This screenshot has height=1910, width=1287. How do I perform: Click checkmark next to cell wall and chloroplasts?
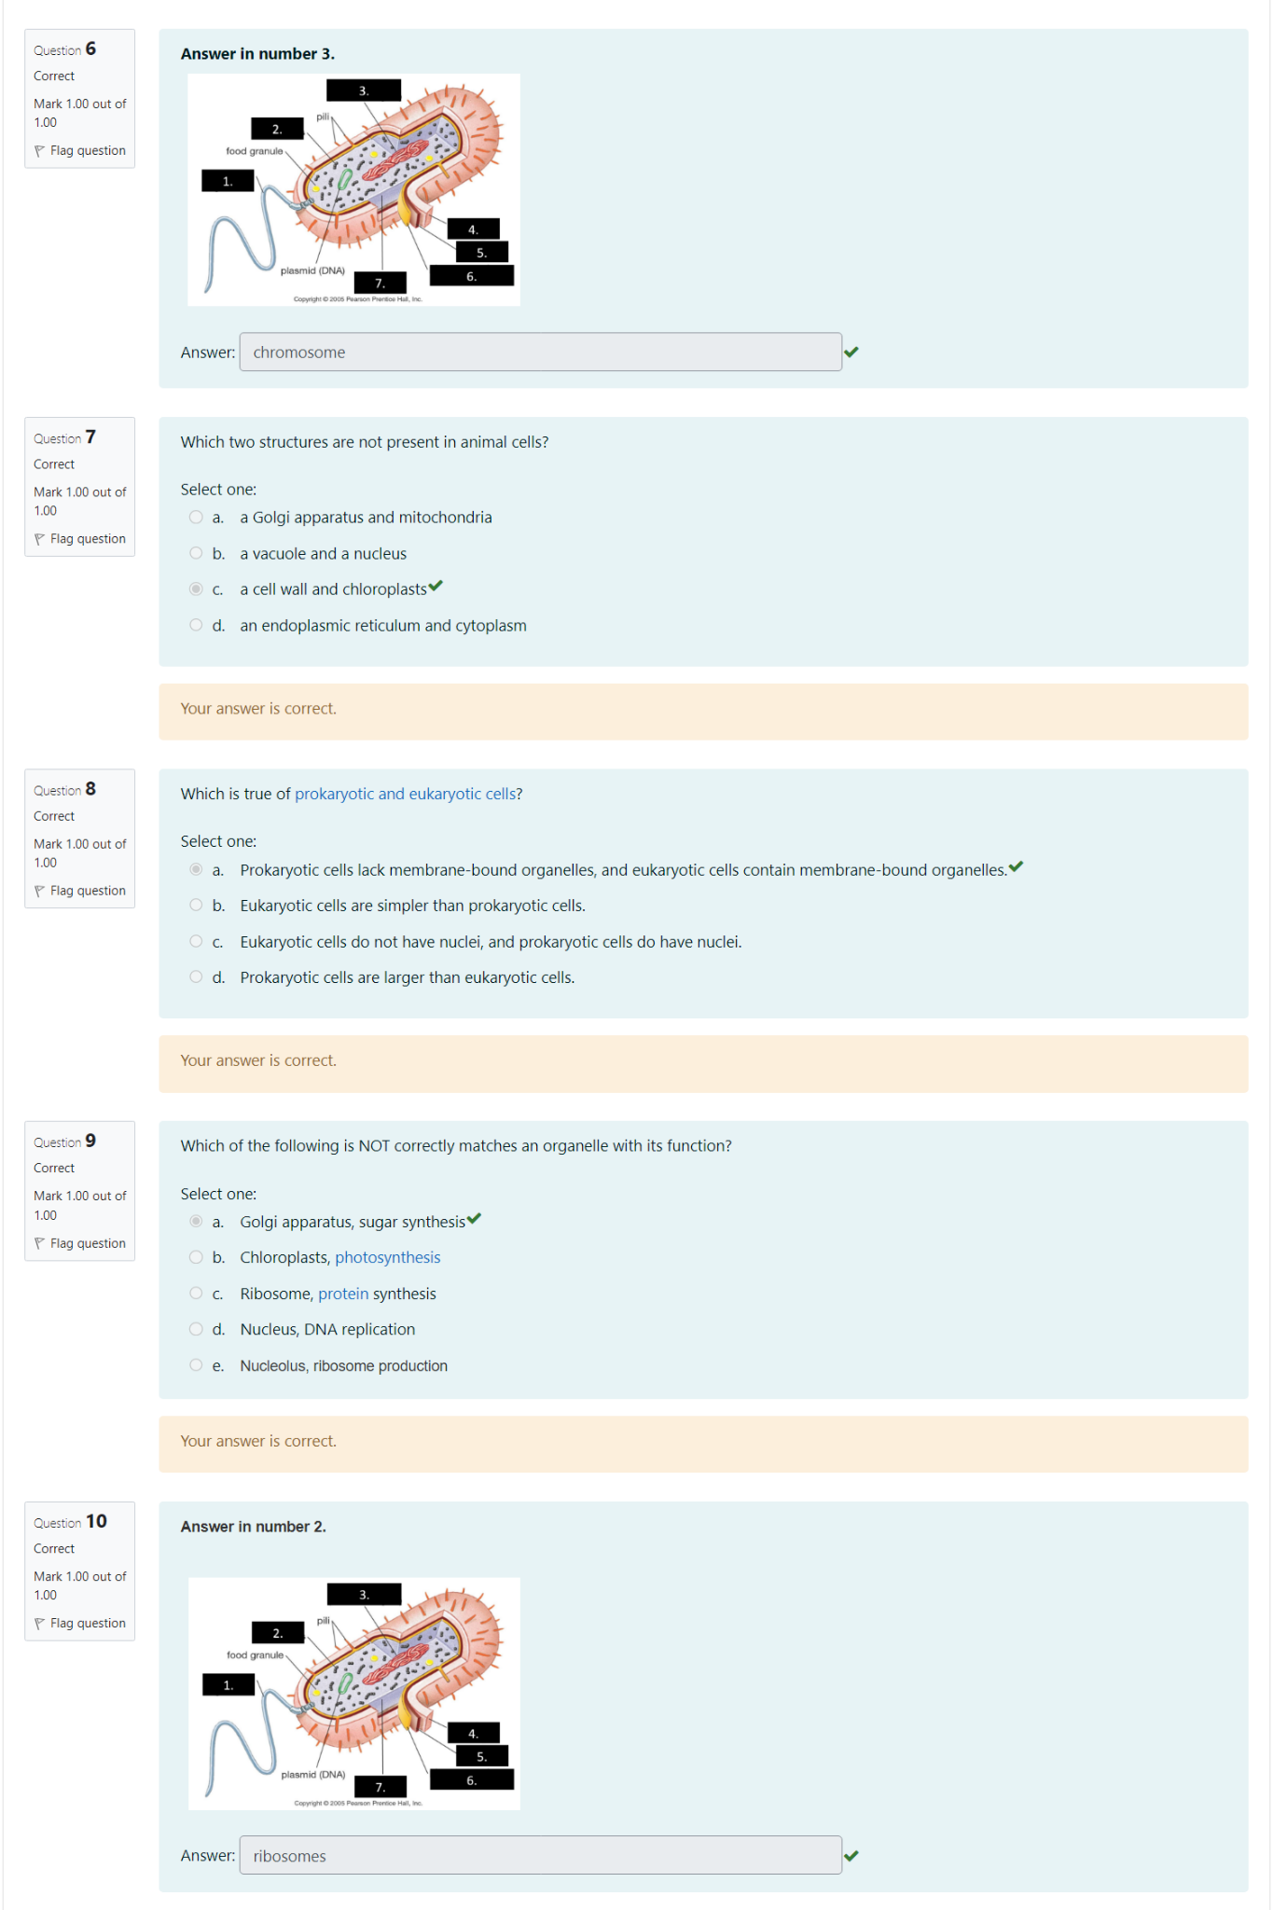(x=436, y=587)
